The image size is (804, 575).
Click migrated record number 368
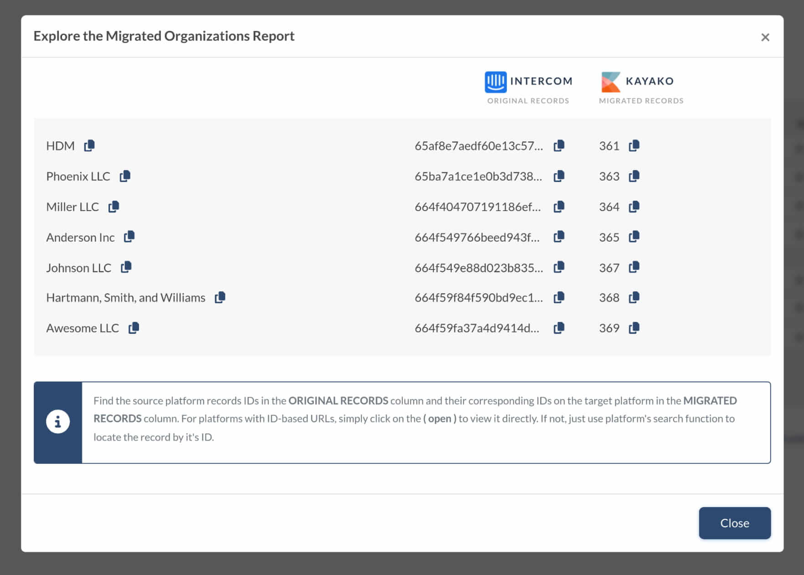609,298
